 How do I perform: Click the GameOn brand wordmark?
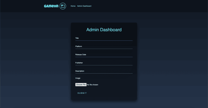coord(51,6)
